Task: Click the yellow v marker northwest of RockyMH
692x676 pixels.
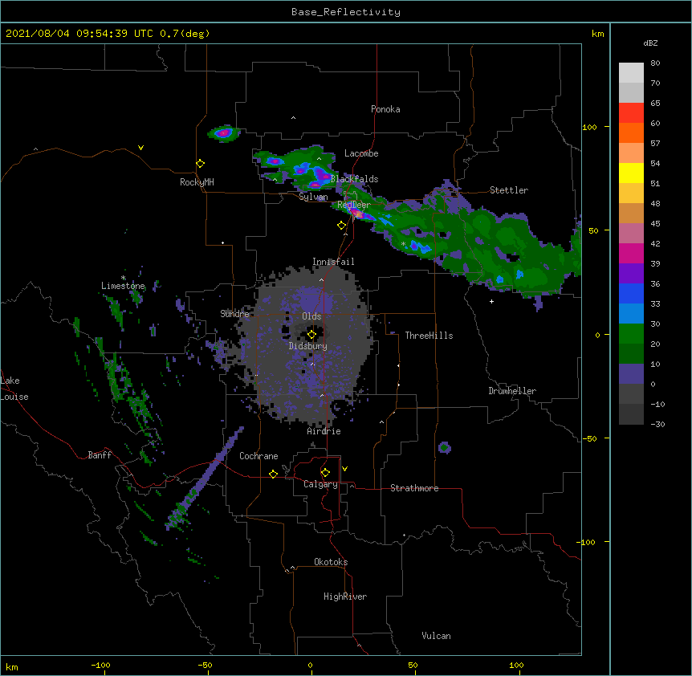Action: (140, 148)
